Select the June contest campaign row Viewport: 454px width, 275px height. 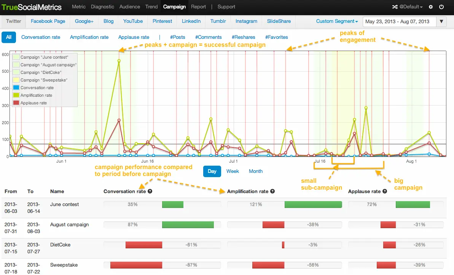(64, 205)
